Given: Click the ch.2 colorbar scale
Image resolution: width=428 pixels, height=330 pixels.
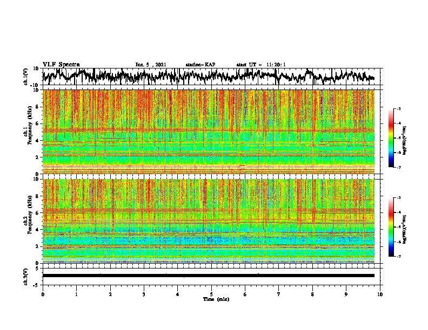Looking at the screenshot, I should pos(391,227).
